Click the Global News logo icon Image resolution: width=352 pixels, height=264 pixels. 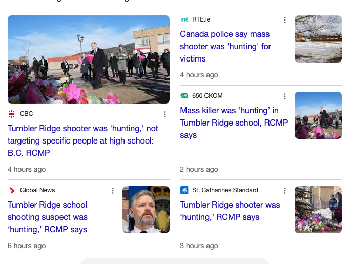click(x=11, y=190)
